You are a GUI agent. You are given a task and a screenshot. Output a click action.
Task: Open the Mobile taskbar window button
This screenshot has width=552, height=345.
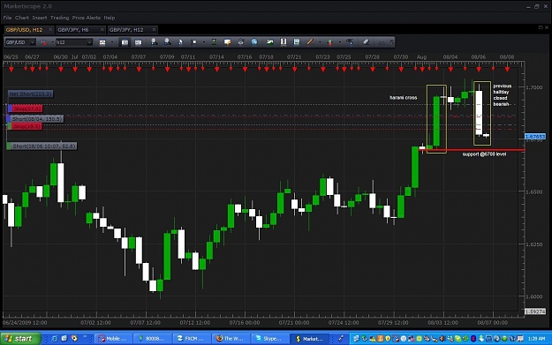coord(112,339)
